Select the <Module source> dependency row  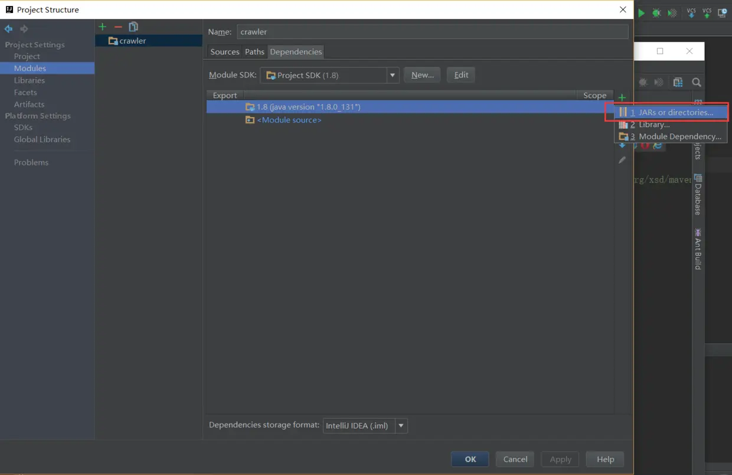[410, 120]
